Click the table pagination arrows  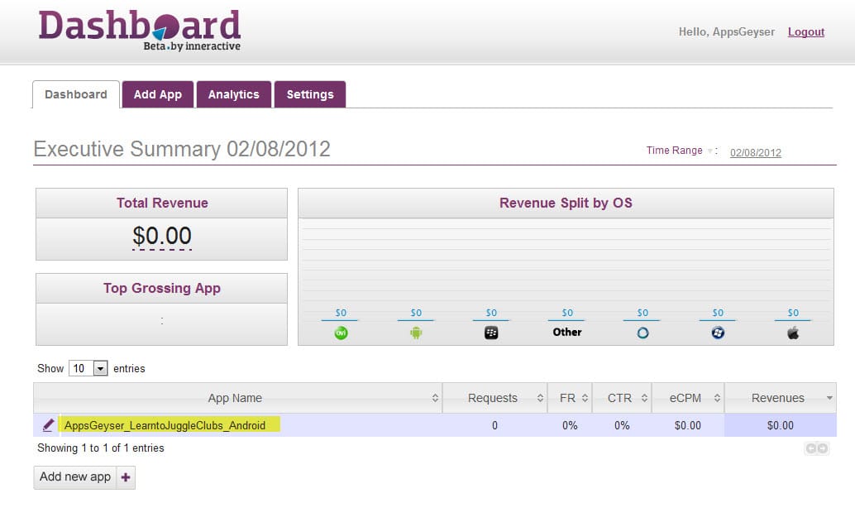click(816, 448)
